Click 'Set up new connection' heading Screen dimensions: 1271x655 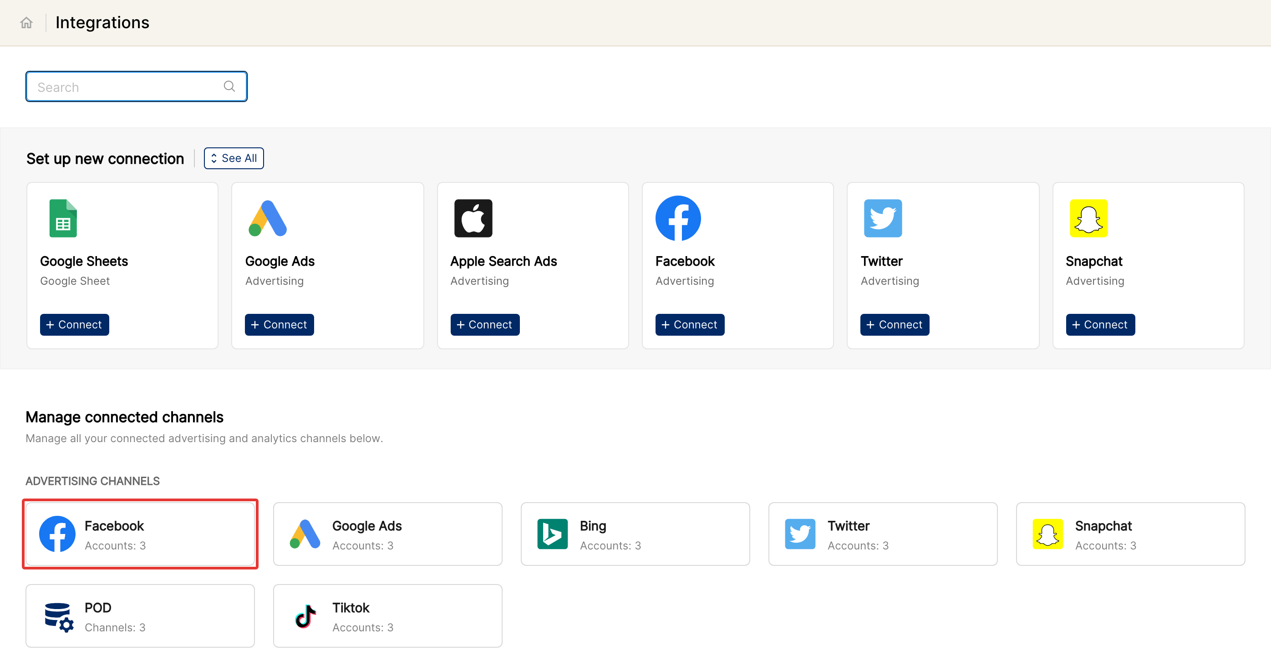[105, 159]
